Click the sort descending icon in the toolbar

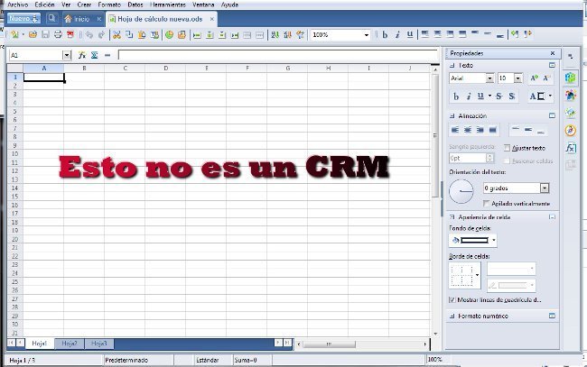tap(287, 35)
